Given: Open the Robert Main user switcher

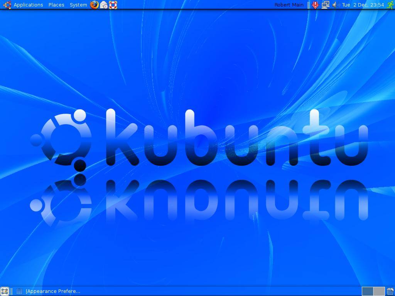Looking at the screenshot, I should (x=289, y=5).
